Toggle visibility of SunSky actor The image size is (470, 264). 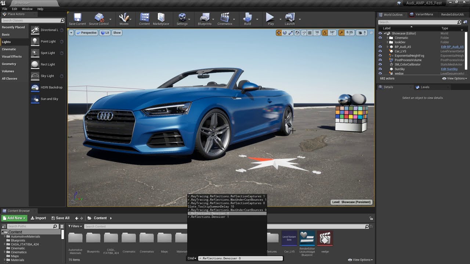tap(380, 69)
